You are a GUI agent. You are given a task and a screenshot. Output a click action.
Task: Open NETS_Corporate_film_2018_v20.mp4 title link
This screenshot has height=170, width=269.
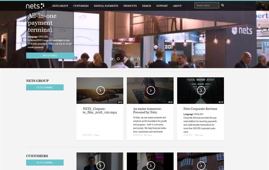click(100, 110)
